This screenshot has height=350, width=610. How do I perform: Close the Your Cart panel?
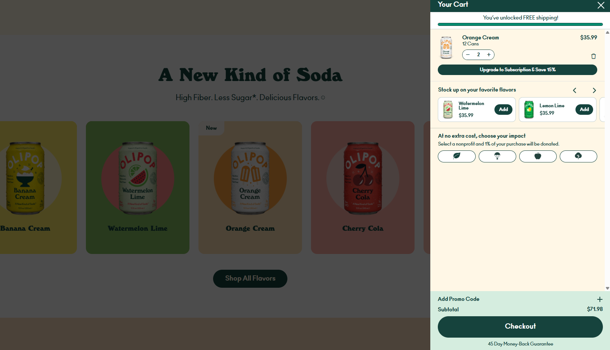tap(601, 5)
